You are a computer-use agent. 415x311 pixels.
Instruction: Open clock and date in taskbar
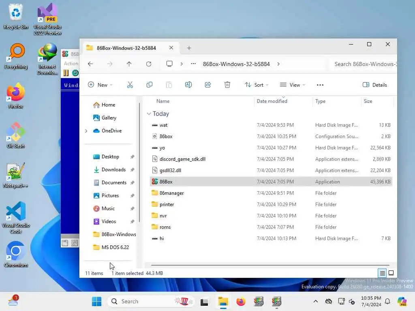coord(371,301)
